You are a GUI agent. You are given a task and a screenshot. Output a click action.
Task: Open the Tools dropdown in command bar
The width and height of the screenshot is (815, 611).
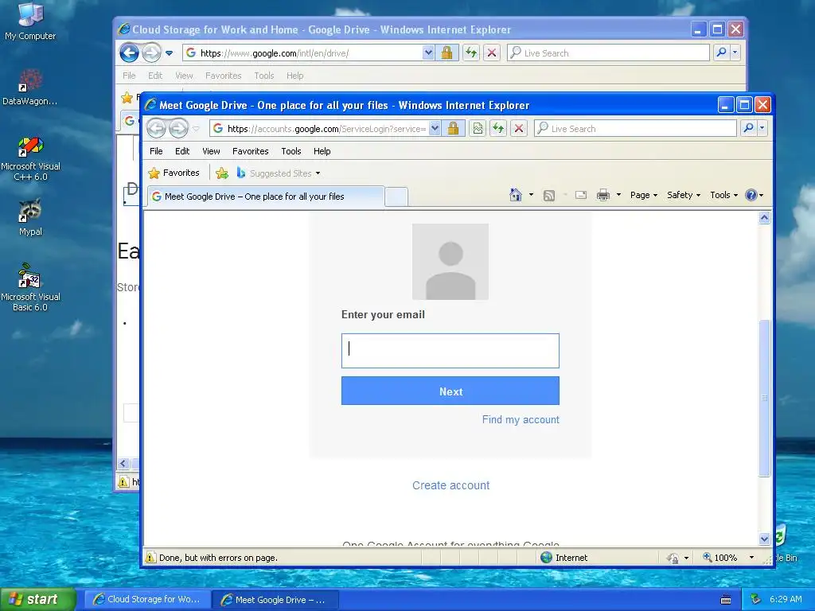tap(723, 195)
